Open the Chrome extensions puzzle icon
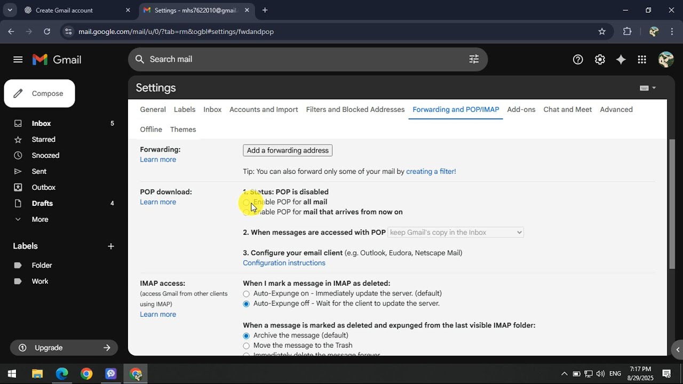 tap(627, 31)
